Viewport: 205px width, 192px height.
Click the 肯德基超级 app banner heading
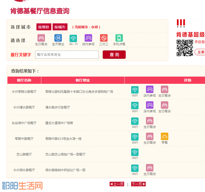click(x=190, y=35)
